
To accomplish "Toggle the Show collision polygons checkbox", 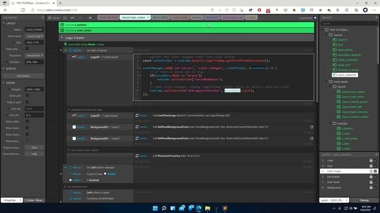I will pyautogui.click(x=27, y=121).
